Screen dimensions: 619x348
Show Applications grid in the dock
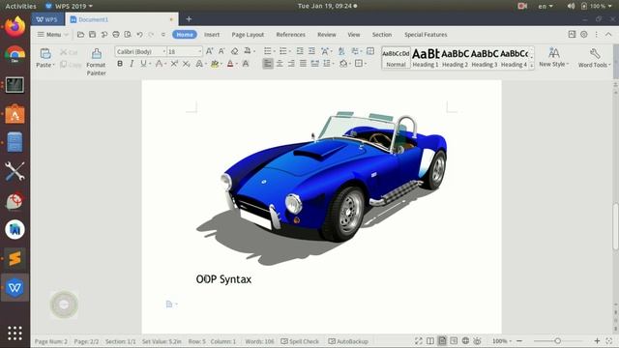click(x=15, y=333)
